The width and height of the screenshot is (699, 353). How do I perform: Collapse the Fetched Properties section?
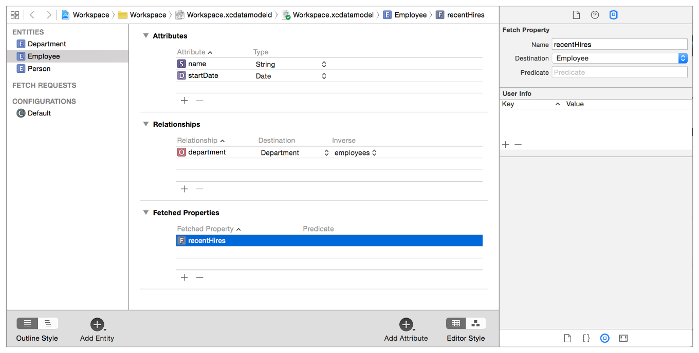146,212
